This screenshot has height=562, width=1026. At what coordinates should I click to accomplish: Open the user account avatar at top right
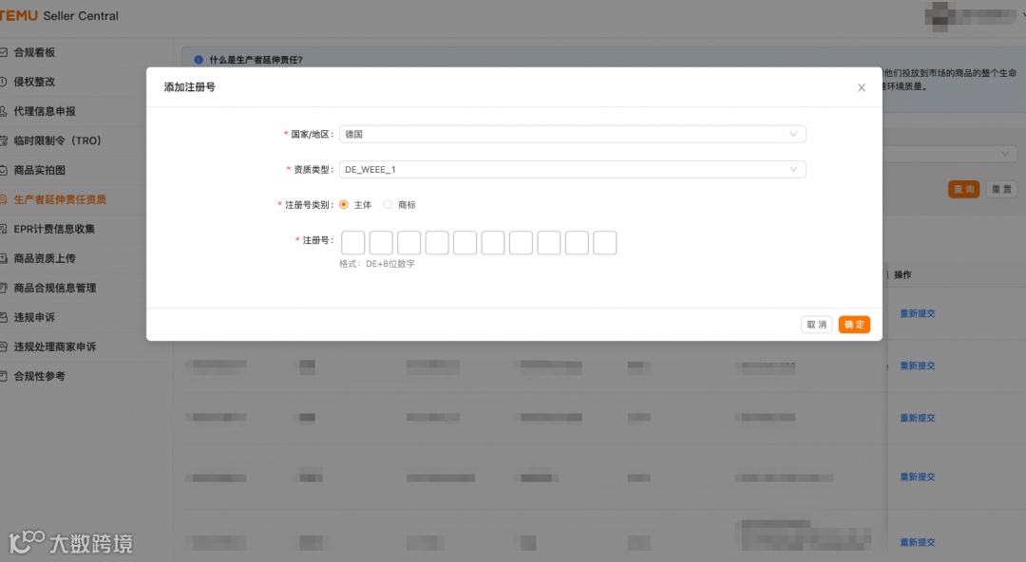(x=940, y=16)
